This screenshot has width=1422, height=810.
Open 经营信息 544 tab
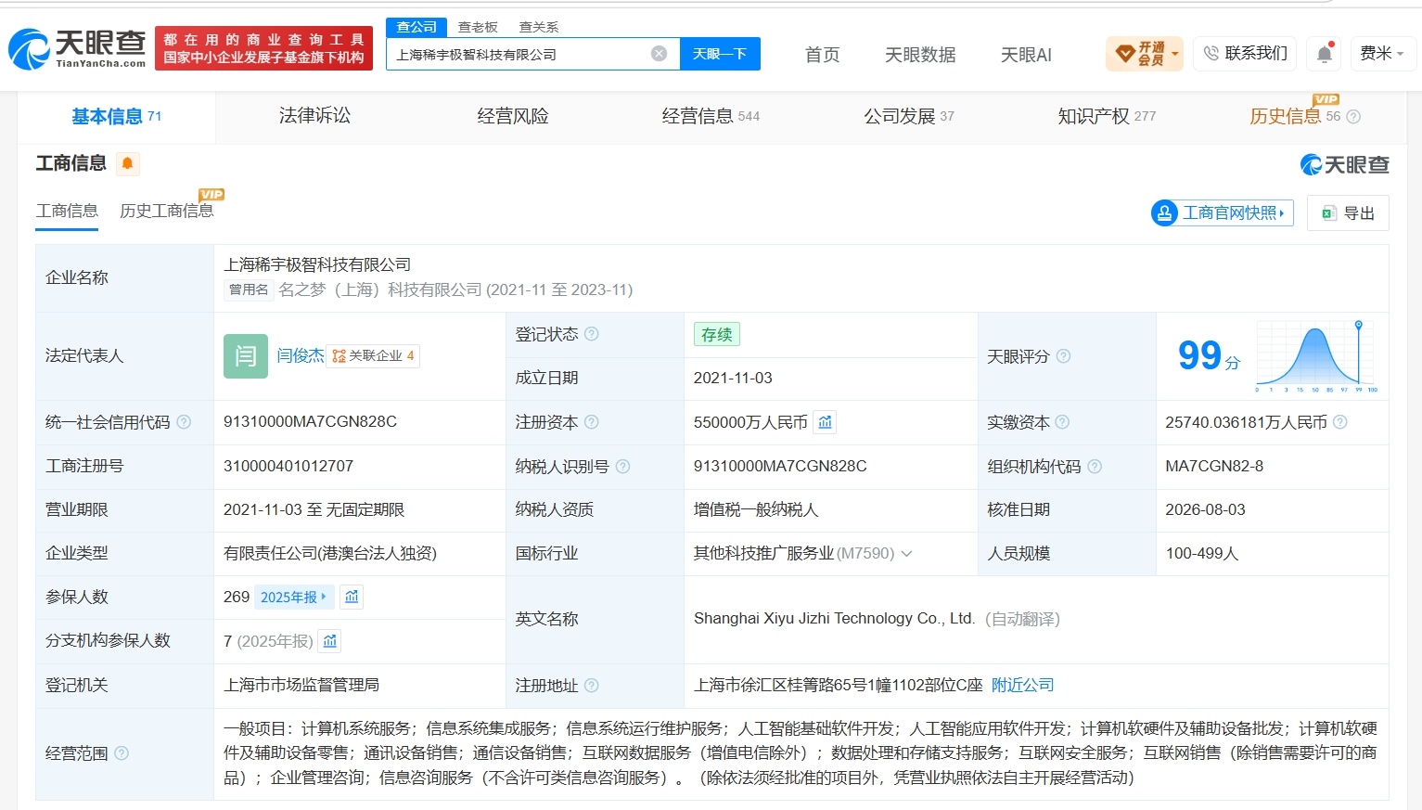pyautogui.click(x=711, y=116)
